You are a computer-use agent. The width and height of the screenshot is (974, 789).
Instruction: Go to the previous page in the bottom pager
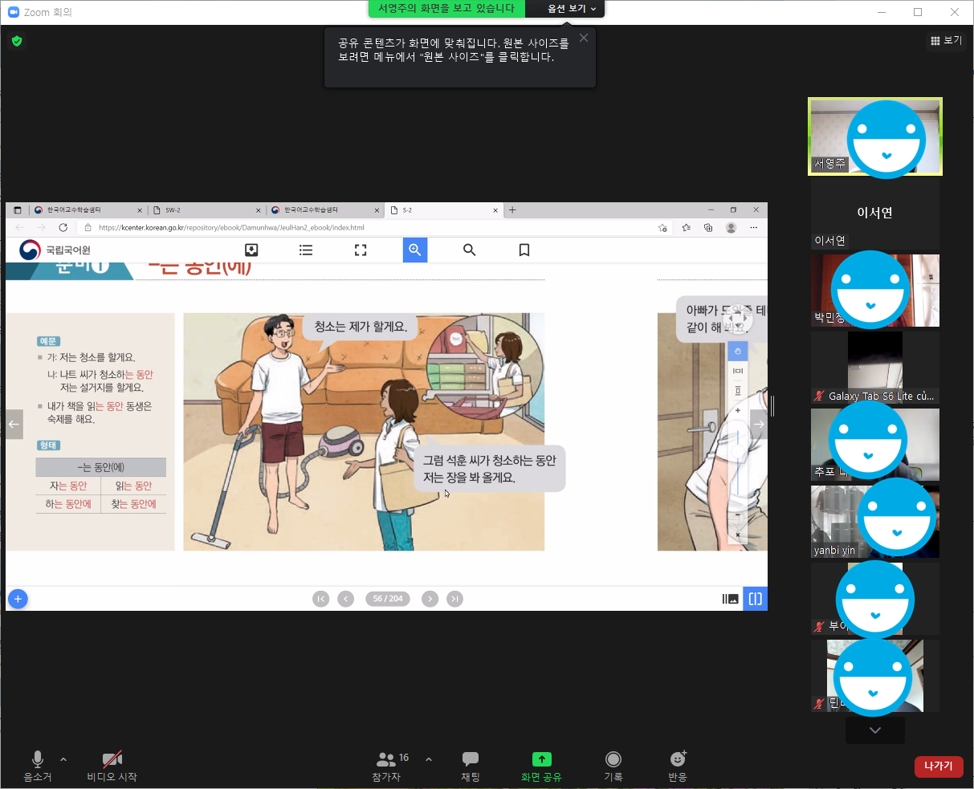click(x=346, y=599)
